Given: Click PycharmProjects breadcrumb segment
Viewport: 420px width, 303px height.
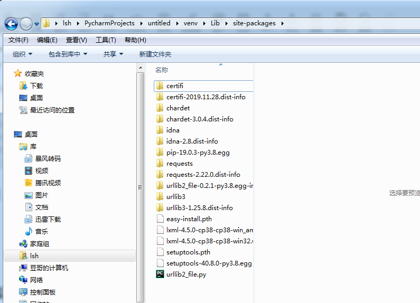Looking at the screenshot, I should click(x=109, y=23).
